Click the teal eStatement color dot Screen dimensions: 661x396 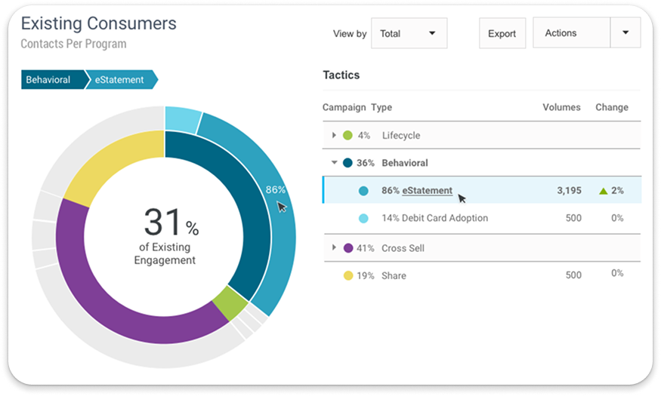(x=363, y=191)
